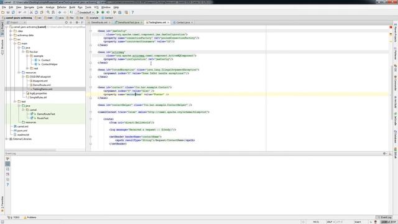This screenshot has width=398, height=224.
Task: Hide the Project panel with its hide icon
Action: [82, 22]
